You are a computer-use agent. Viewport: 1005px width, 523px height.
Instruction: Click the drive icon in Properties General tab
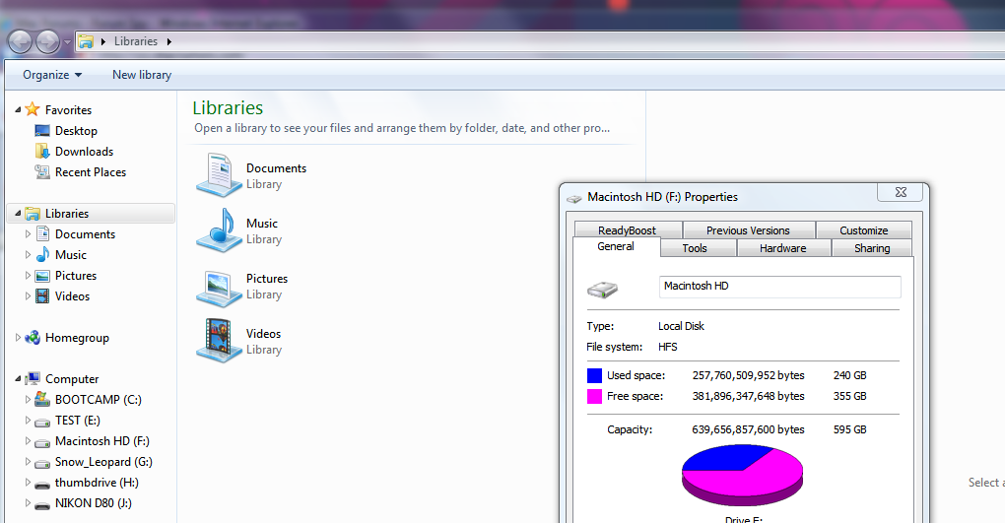pyautogui.click(x=602, y=290)
